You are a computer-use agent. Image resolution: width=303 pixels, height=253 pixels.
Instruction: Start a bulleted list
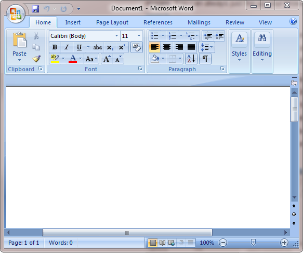[x=154, y=36]
